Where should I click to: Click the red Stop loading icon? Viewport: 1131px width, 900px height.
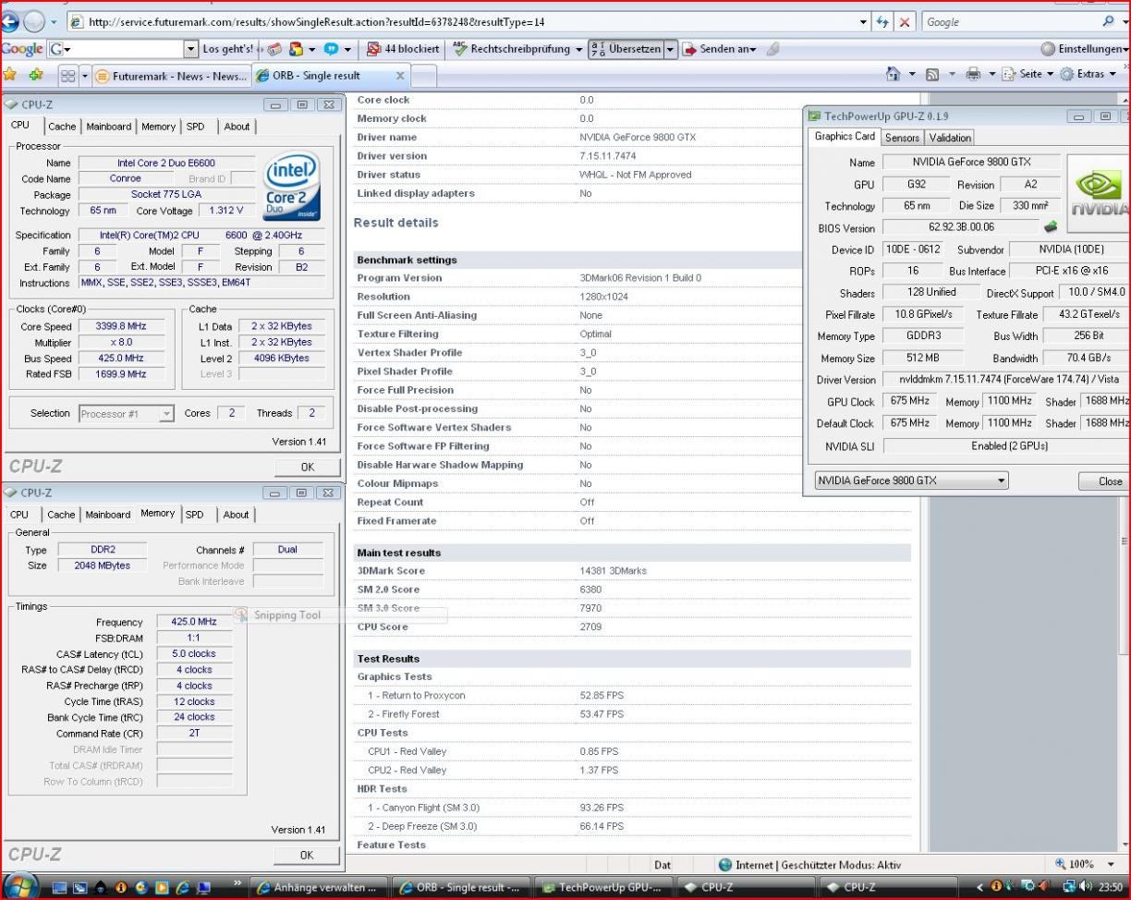(906, 21)
